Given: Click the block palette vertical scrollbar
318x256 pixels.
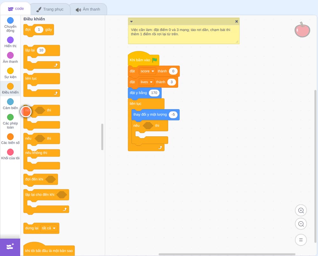Looking at the screenshot, I should [102, 137].
